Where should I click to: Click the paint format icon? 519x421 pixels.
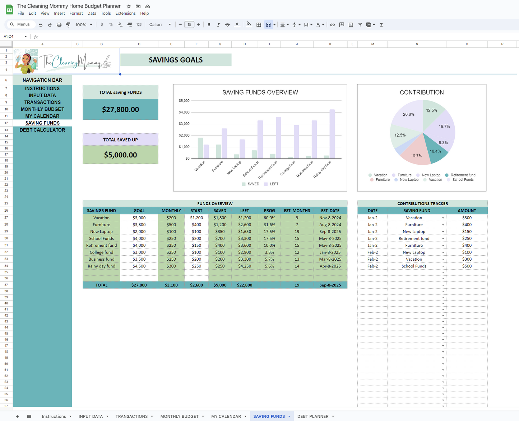[68, 25]
